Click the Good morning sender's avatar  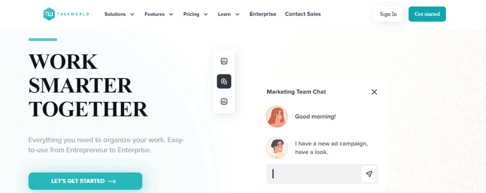tap(277, 117)
